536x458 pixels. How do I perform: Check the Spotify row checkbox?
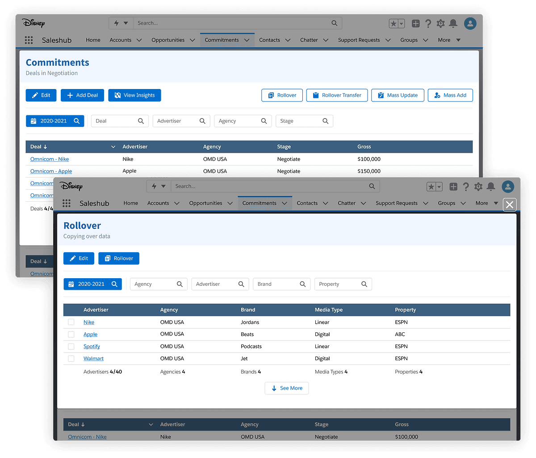71,346
